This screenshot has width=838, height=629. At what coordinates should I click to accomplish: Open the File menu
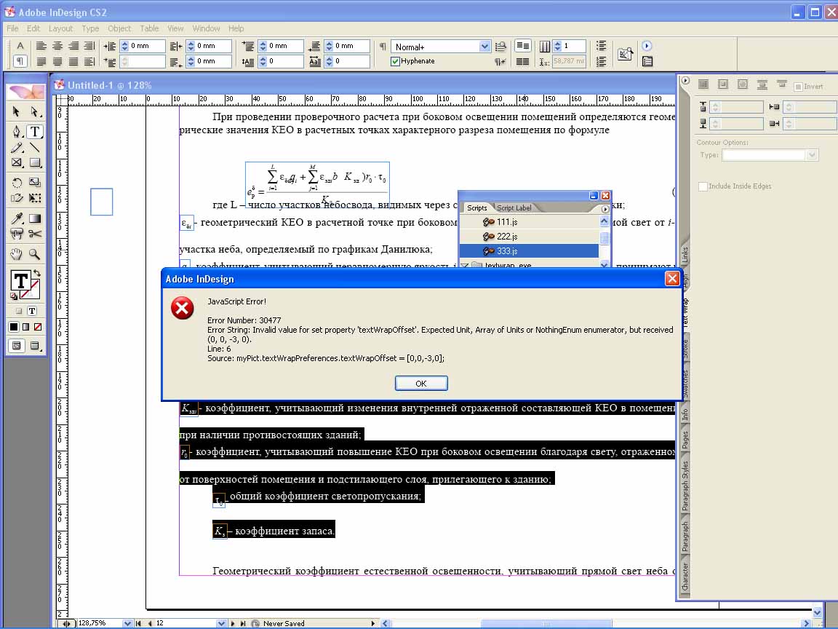(x=12, y=28)
